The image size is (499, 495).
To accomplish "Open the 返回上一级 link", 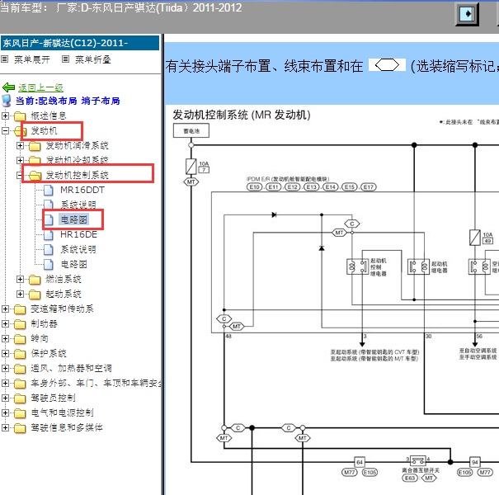I will point(40,87).
